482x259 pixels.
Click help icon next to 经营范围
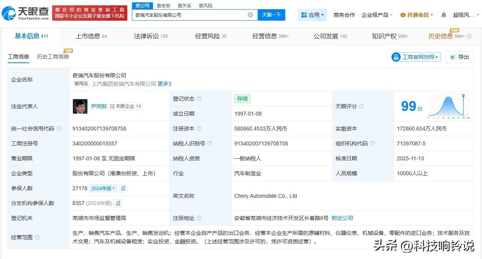coord(37,237)
